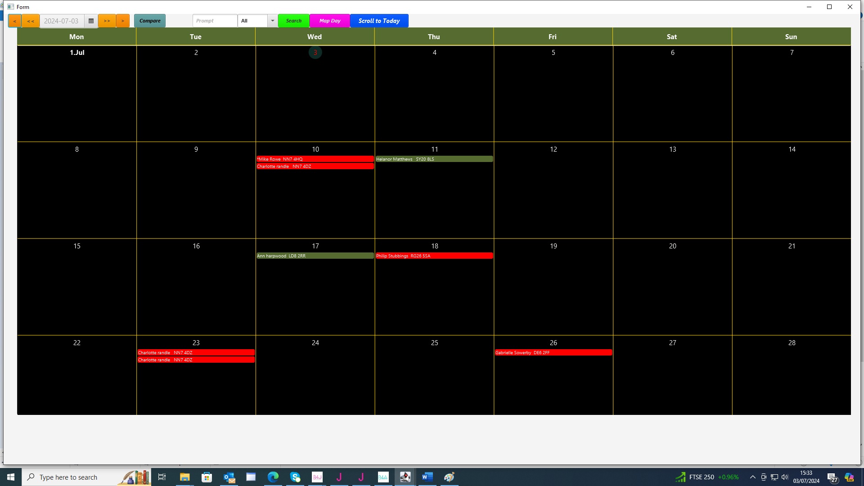Select the Gabrielle Sowerby DE6 2FF appointment

click(x=553, y=352)
